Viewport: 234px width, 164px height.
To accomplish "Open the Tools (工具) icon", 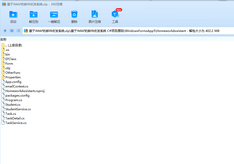I will pos(115,14).
